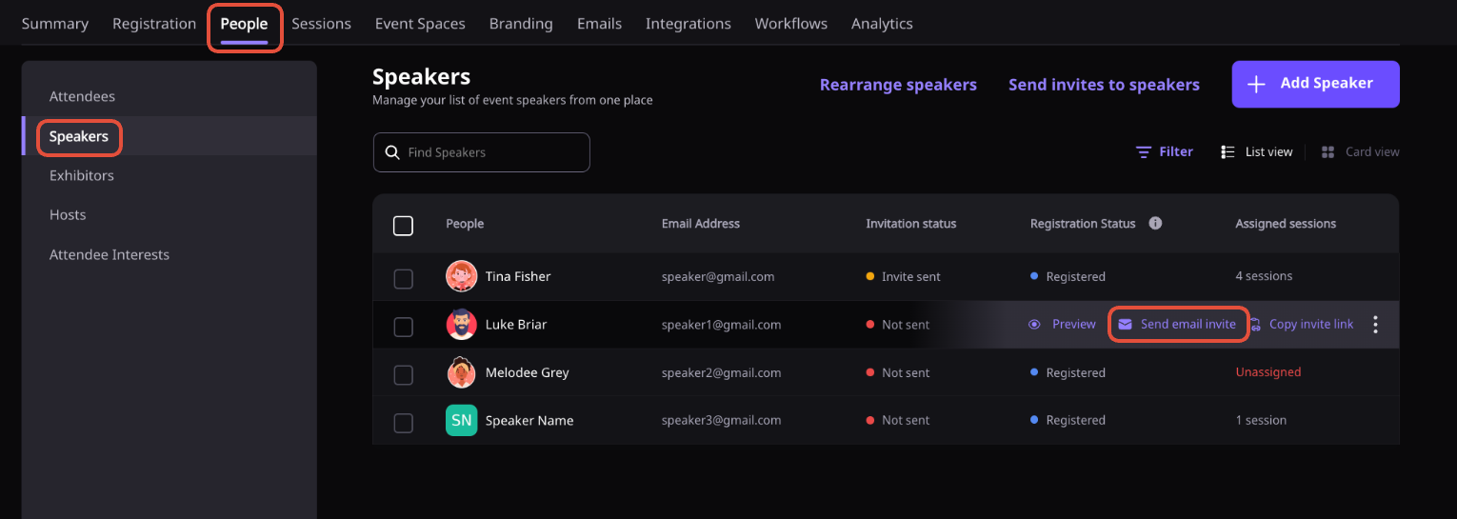Click the Rearrange speakers link
The height and width of the screenshot is (519, 1457).
point(898,85)
